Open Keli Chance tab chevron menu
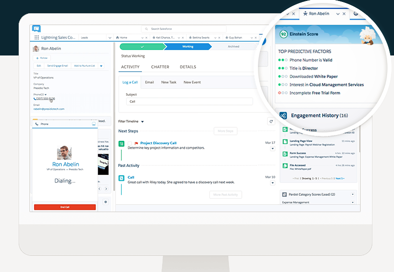 [179, 38]
